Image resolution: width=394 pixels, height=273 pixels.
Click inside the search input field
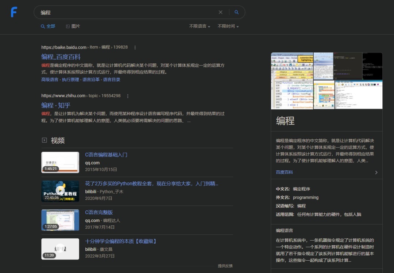pos(128,12)
